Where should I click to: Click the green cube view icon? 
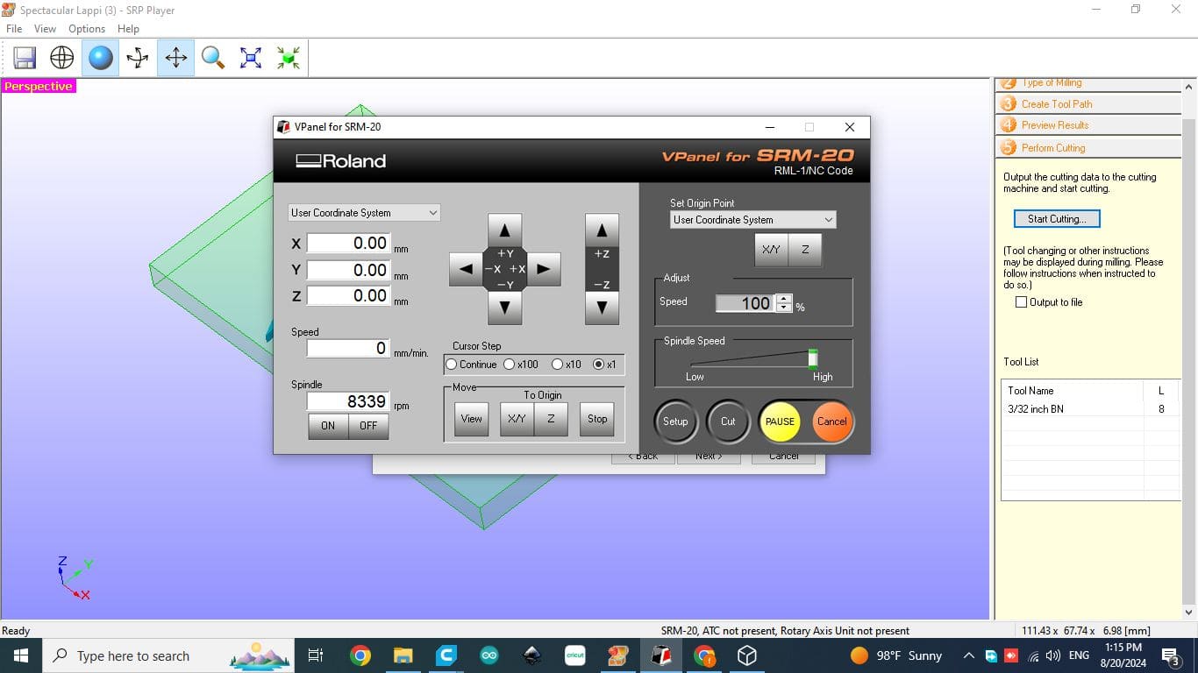pos(289,58)
